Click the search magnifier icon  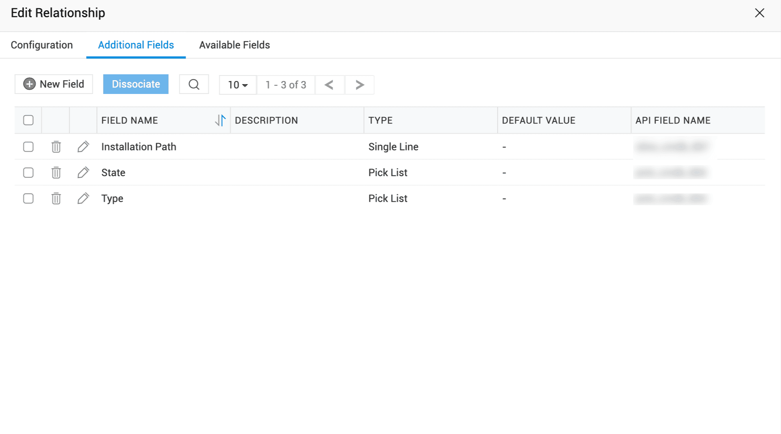pyautogui.click(x=194, y=85)
